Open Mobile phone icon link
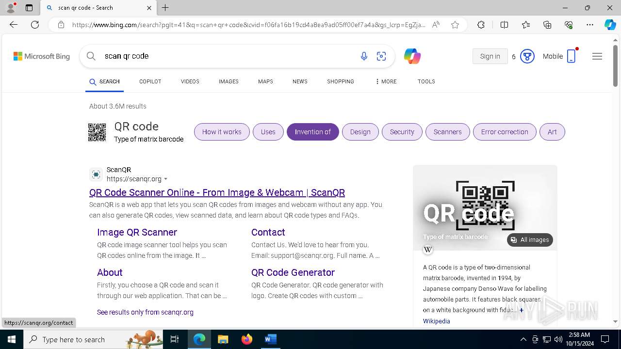The image size is (621, 349). pos(572,56)
